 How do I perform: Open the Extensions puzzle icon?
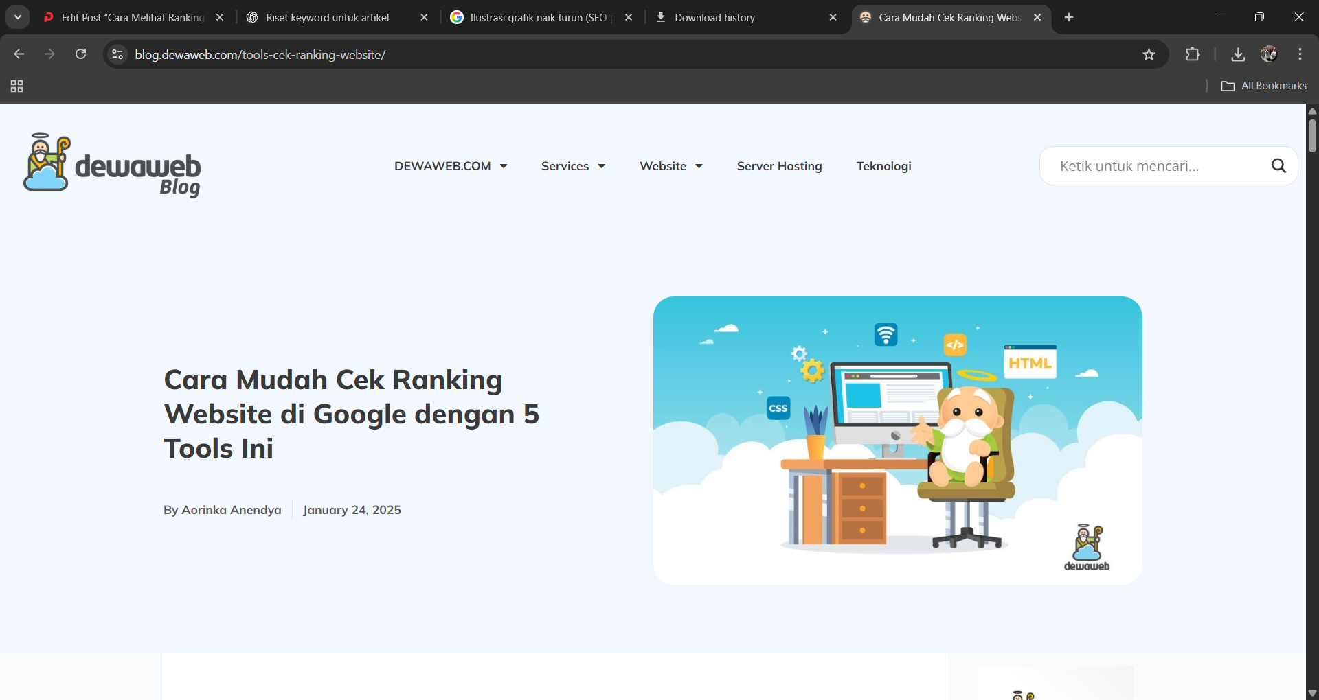[x=1193, y=54]
